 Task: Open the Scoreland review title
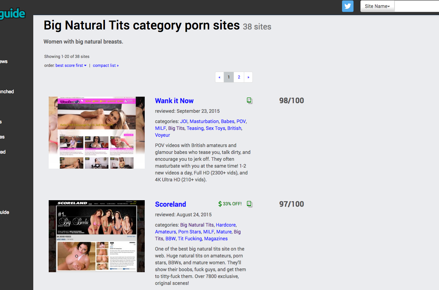point(170,204)
